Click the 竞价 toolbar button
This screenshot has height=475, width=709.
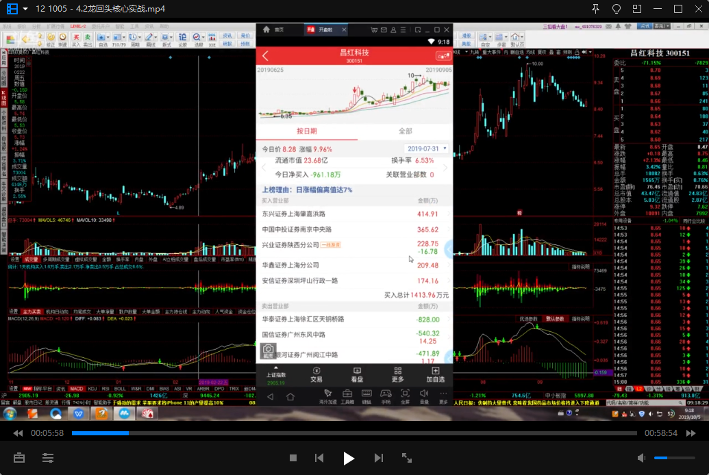245,36
